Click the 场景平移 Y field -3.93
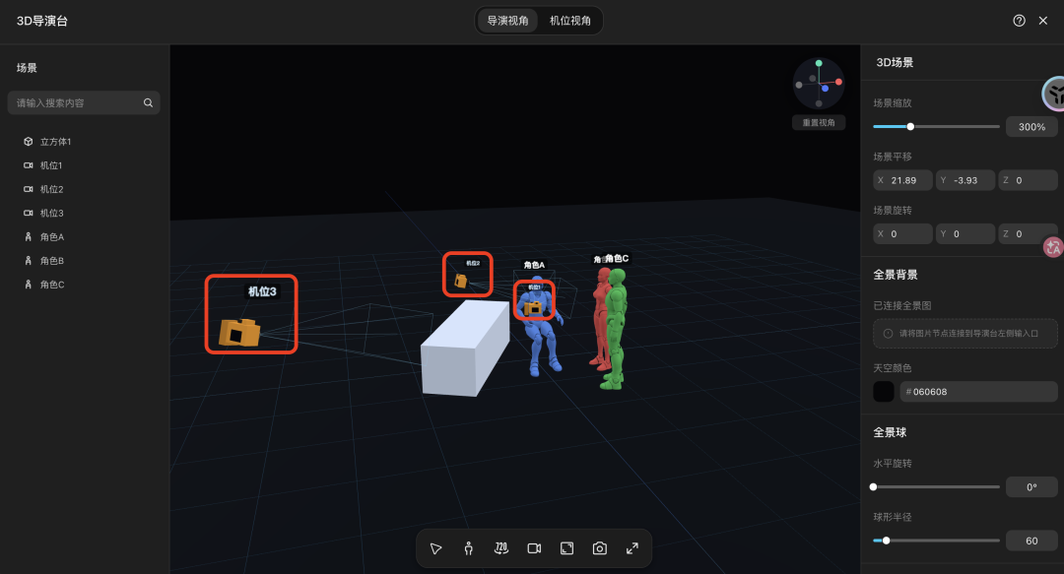1064x574 pixels. (964, 180)
